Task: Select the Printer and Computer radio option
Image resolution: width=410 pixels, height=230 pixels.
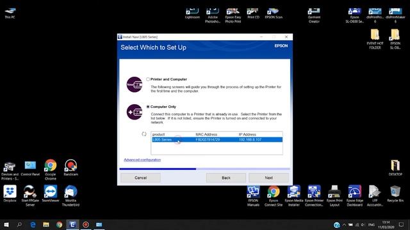Action: tap(148, 79)
